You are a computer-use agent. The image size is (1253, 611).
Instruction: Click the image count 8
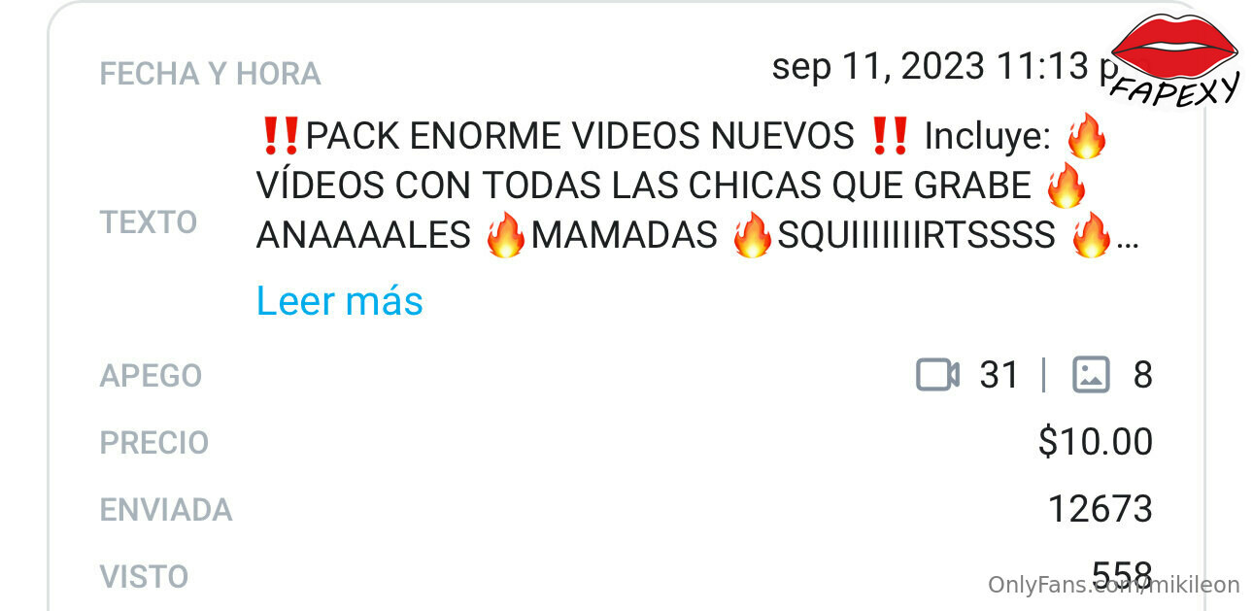[1142, 374]
